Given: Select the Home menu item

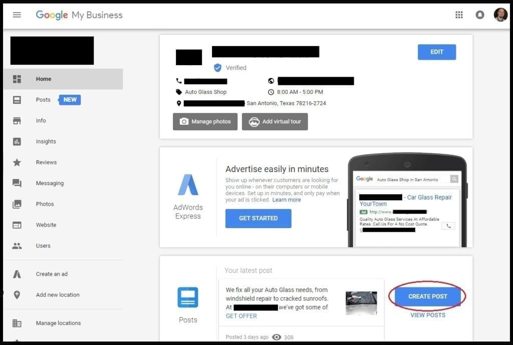Looking at the screenshot, I should [63, 79].
